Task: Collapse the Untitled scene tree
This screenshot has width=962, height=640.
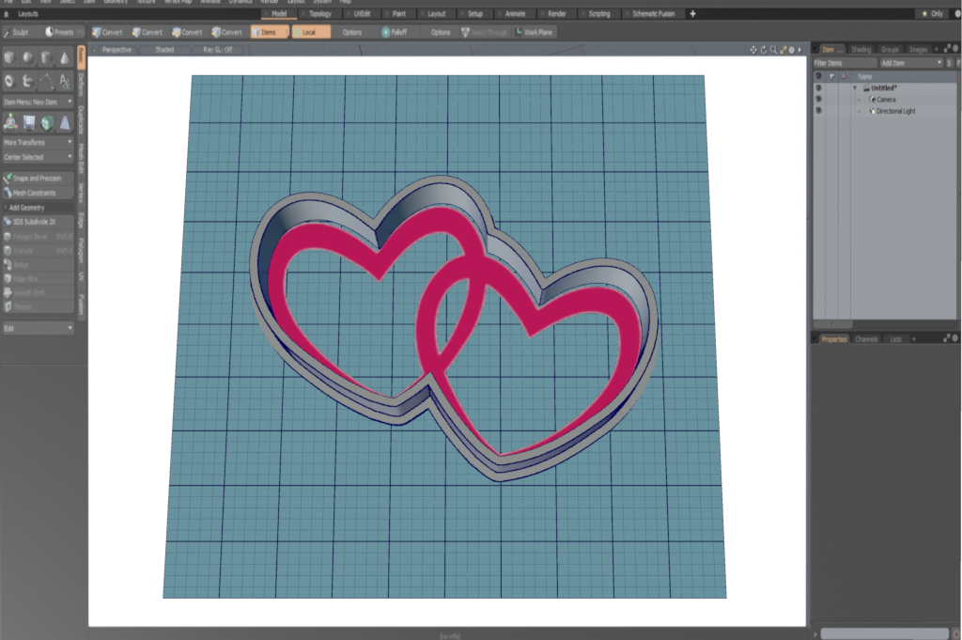Action: tap(855, 87)
